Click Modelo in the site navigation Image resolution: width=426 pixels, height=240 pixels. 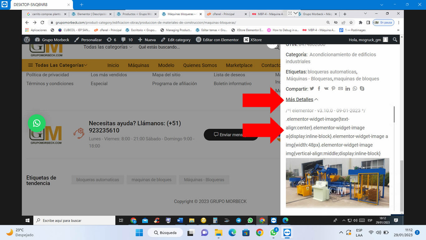[166, 65]
